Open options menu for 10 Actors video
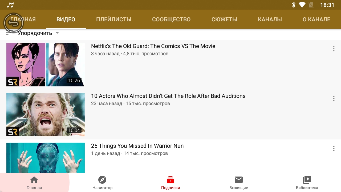Viewport: 341px width, 192px height. pyautogui.click(x=334, y=99)
